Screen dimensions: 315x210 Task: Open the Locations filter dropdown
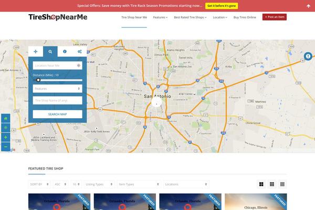click(186, 184)
